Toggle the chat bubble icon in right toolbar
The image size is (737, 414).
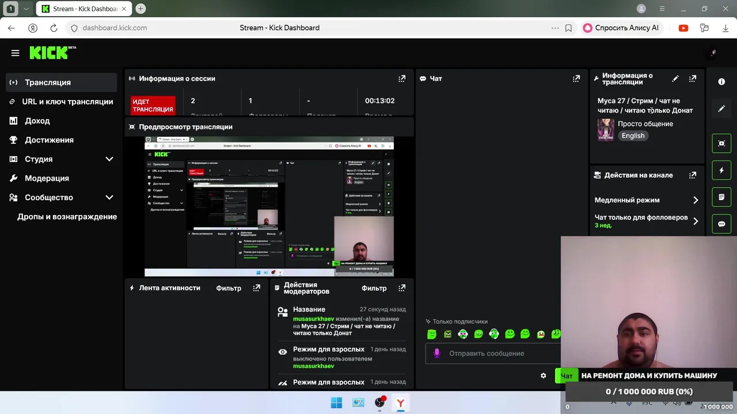(x=721, y=224)
